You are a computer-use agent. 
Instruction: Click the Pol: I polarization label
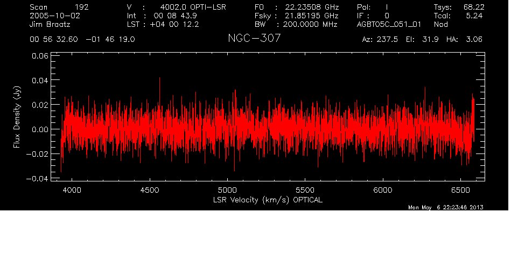point(373,7)
